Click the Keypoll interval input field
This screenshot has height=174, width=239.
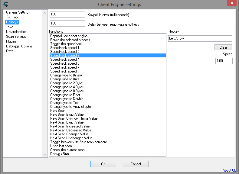[67, 14]
